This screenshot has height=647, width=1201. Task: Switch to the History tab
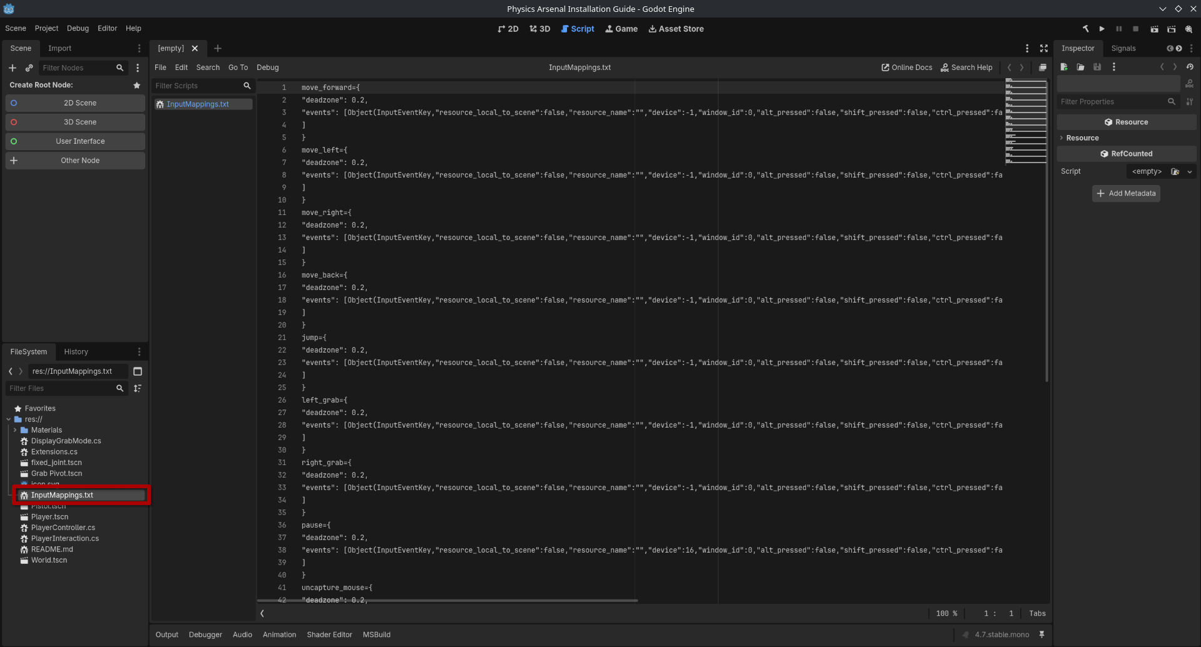(76, 352)
